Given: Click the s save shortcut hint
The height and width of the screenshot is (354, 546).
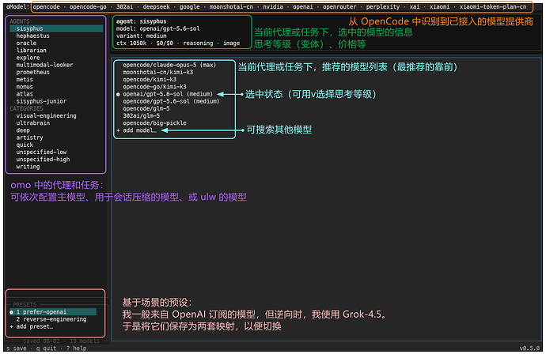Looking at the screenshot, I should tap(17, 348).
